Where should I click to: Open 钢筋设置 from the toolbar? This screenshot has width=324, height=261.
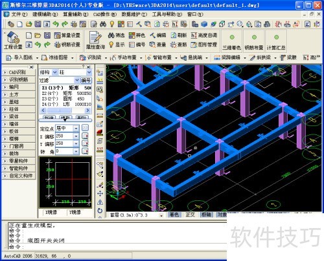[x=67, y=45]
